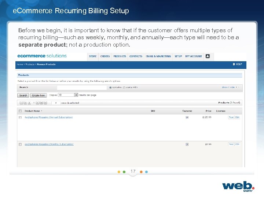This screenshot has height=198, width=264.
Task: Click Edit for Monthly Subscription product
Action: tap(237, 144)
